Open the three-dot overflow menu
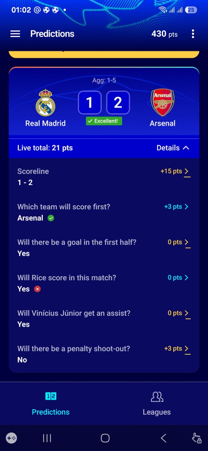The height and width of the screenshot is (451, 208). pos(193,34)
